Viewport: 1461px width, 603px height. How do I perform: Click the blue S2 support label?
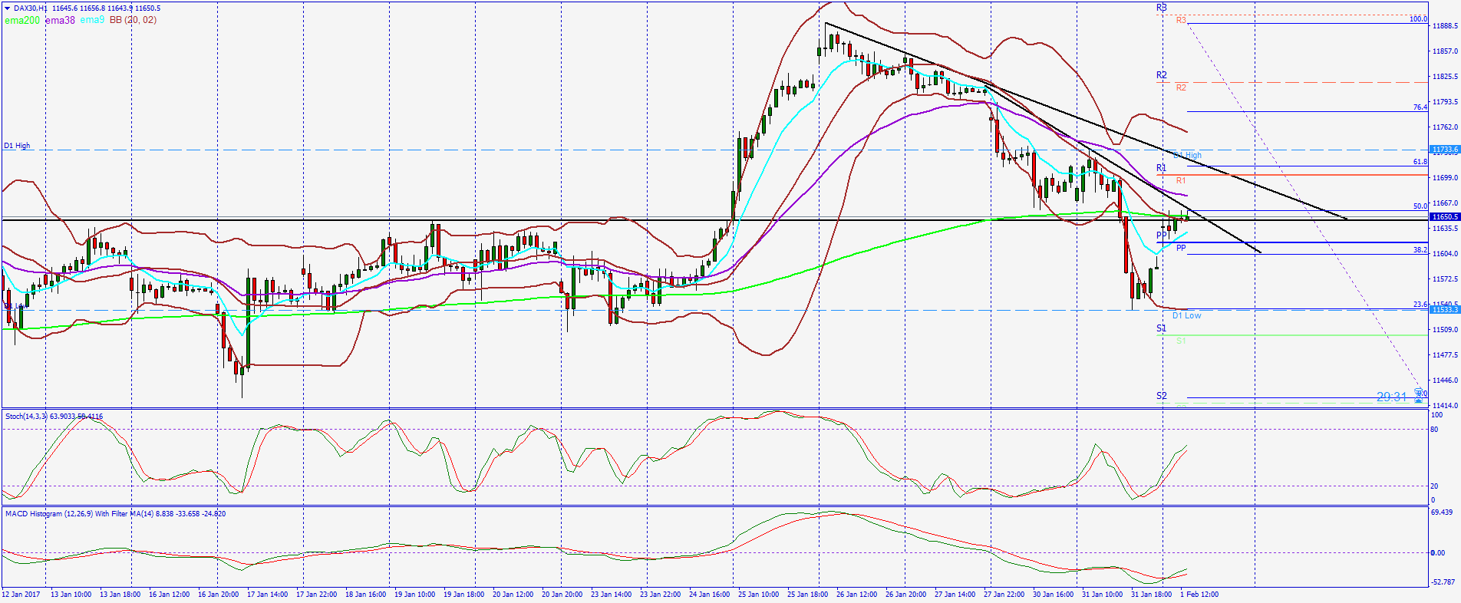pos(1161,396)
